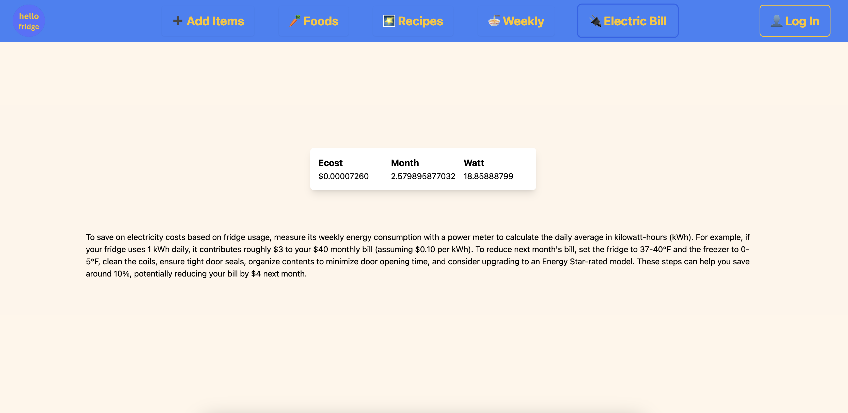Open the Recipes section
Image resolution: width=848 pixels, height=413 pixels.
tap(420, 21)
